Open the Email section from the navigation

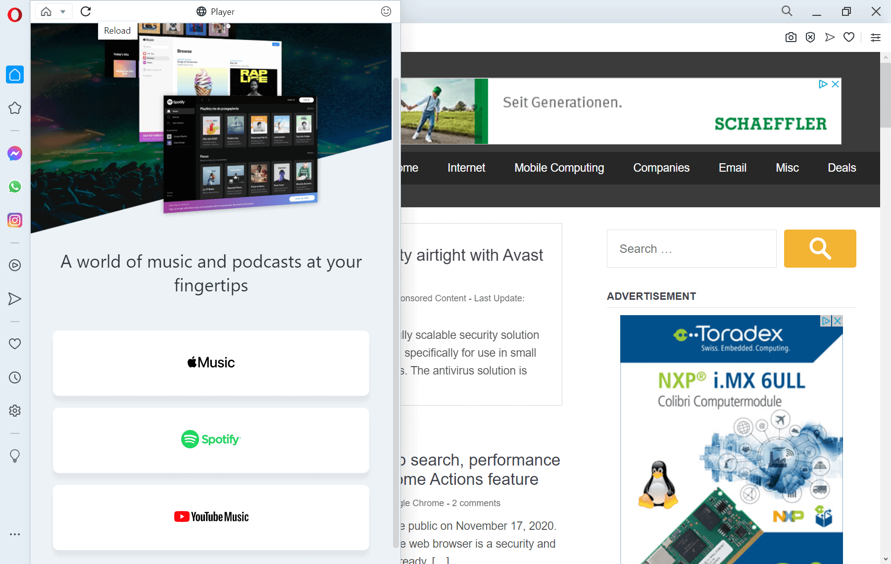(x=732, y=168)
